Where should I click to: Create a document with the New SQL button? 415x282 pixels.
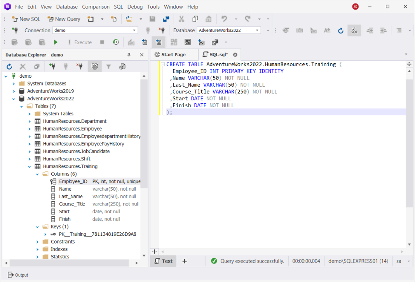coord(26,19)
